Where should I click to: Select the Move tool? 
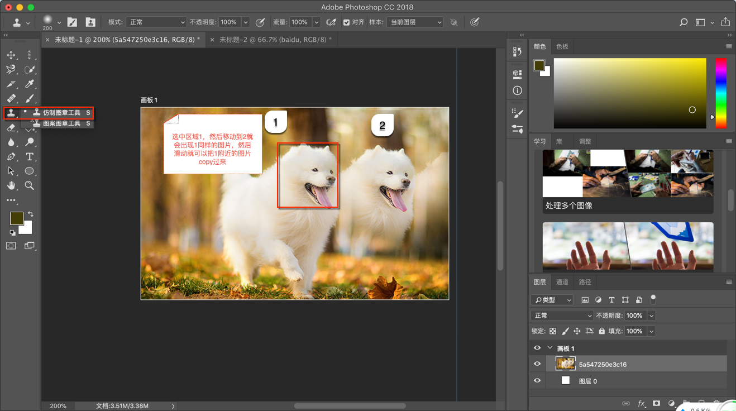pos(11,55)
